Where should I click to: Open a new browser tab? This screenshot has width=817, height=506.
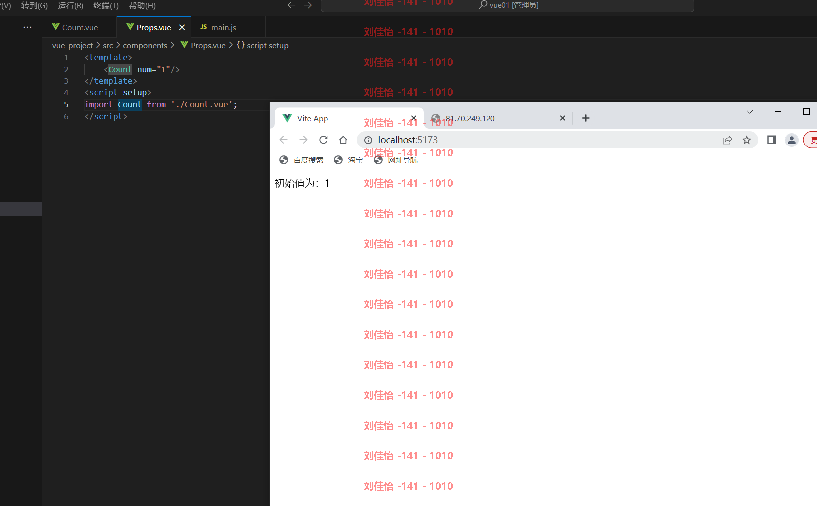pos(586,118)
